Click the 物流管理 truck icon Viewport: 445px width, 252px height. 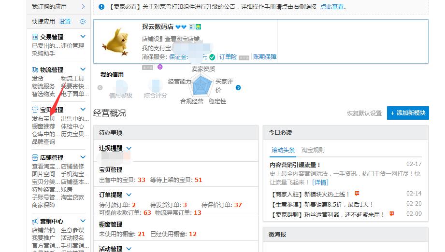click(x=35, y=70)
